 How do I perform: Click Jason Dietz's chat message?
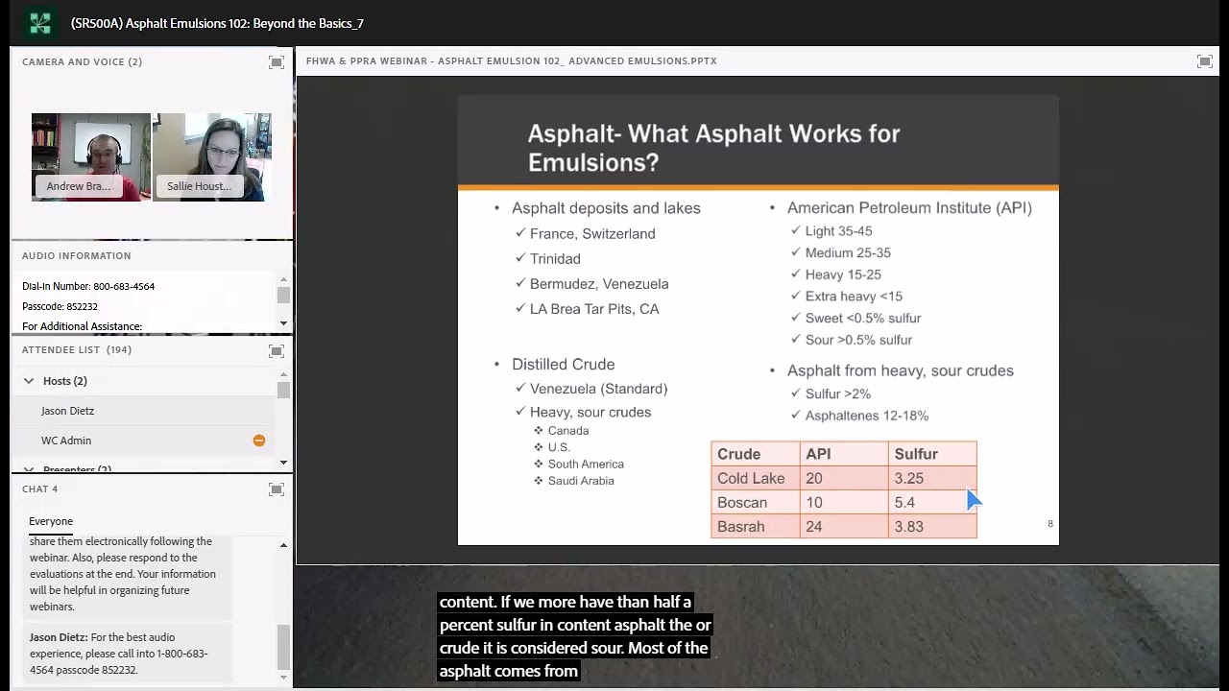128,654
